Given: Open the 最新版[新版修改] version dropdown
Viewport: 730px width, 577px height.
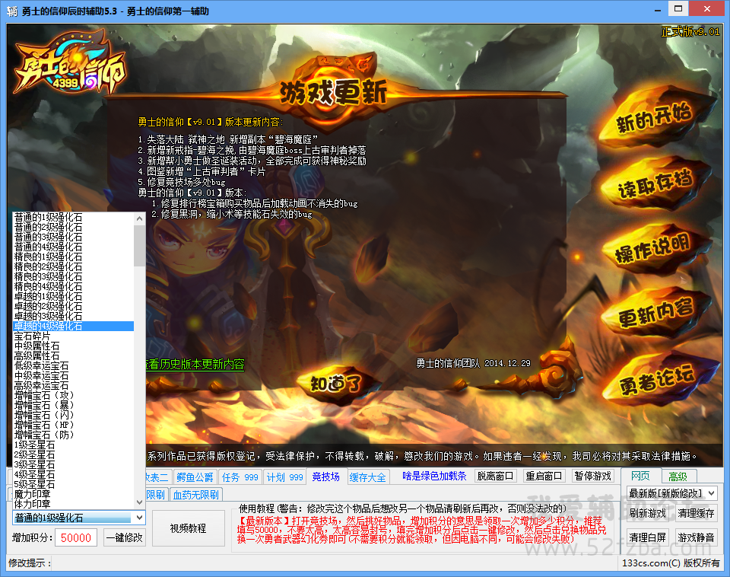Looking at the screenshot, I should click(671, 493).
